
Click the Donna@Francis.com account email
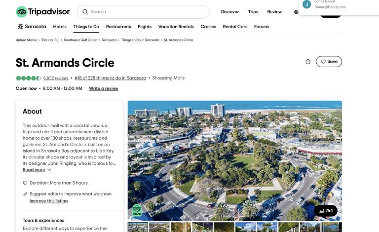click(x=330, y=7)
